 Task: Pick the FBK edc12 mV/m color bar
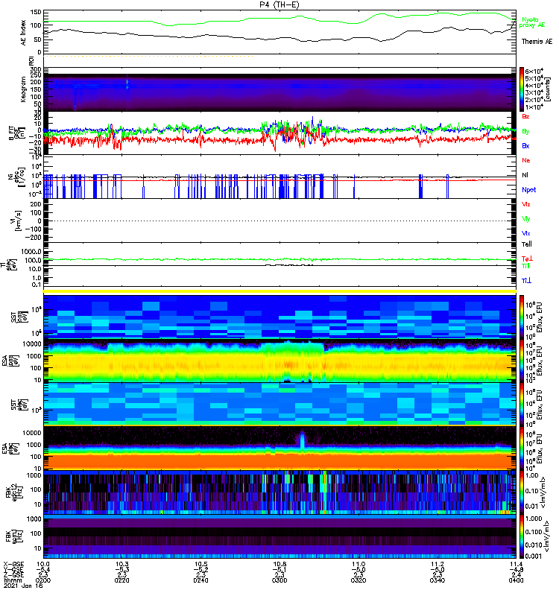tap(522, 492)
